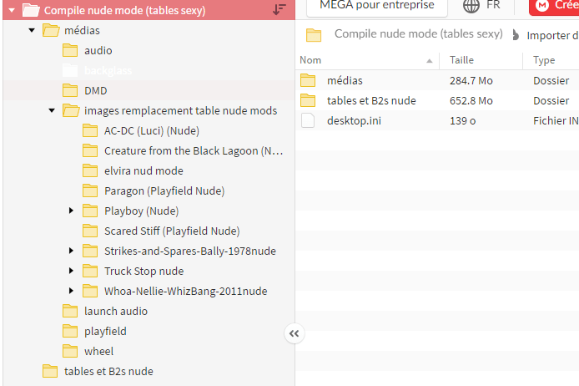This screenshot has height=386, width=579.
Task: Click the red Créer account button
Action: point(554,6)
